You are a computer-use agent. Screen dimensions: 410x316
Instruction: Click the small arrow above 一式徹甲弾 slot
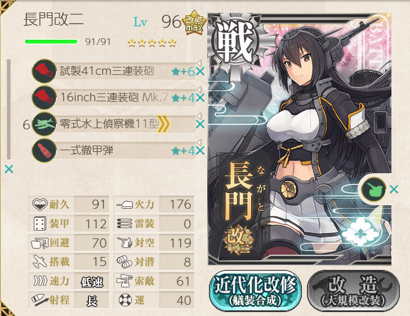tap(199, 142)
